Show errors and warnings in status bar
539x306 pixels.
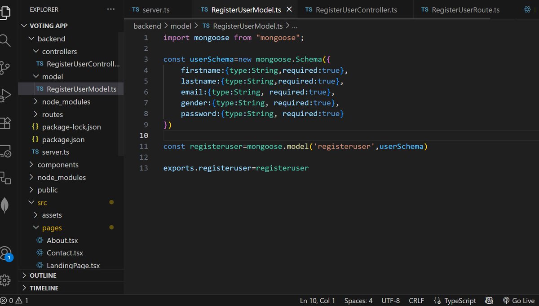[15, 301]
